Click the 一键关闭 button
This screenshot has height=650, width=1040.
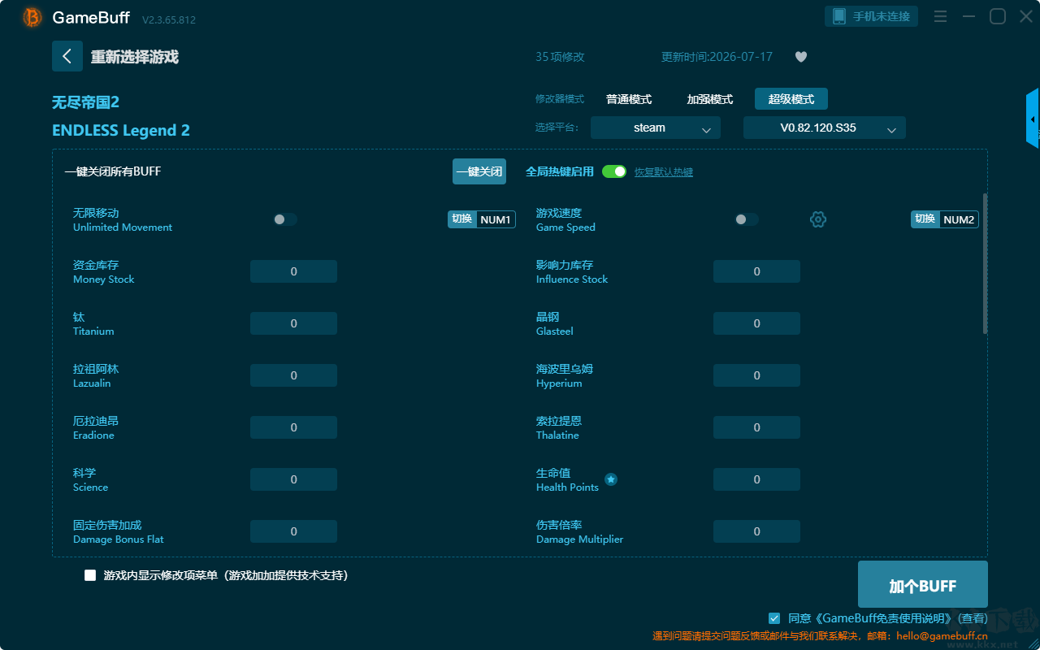479,171
